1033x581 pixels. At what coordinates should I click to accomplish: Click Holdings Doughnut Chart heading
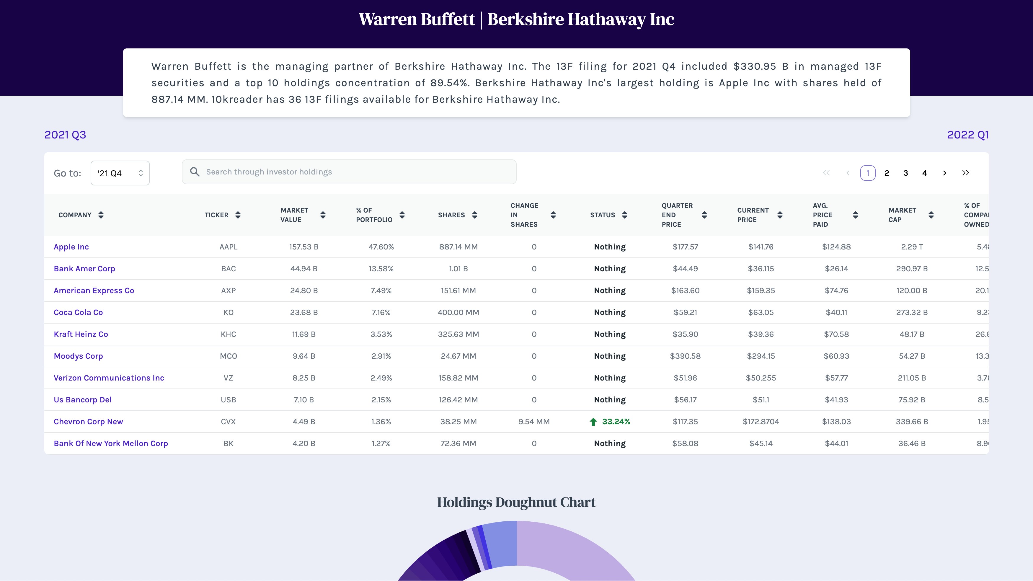tap(516, 502)
